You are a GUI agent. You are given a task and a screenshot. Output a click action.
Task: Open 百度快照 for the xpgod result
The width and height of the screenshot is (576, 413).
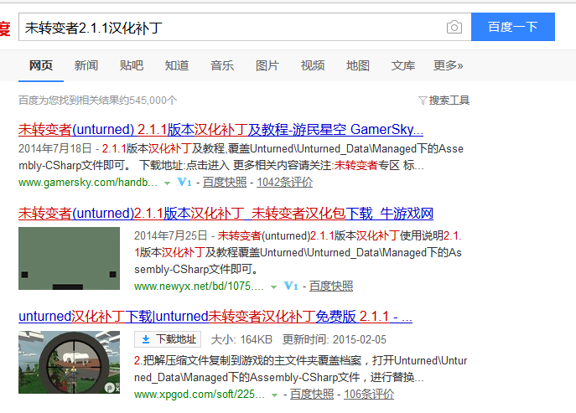point(312,395)
